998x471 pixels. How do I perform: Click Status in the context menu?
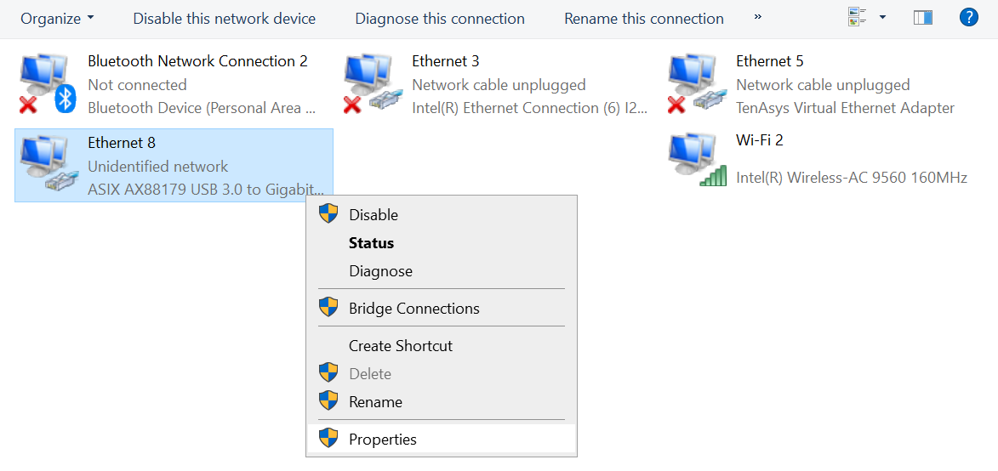click(371, 243)
